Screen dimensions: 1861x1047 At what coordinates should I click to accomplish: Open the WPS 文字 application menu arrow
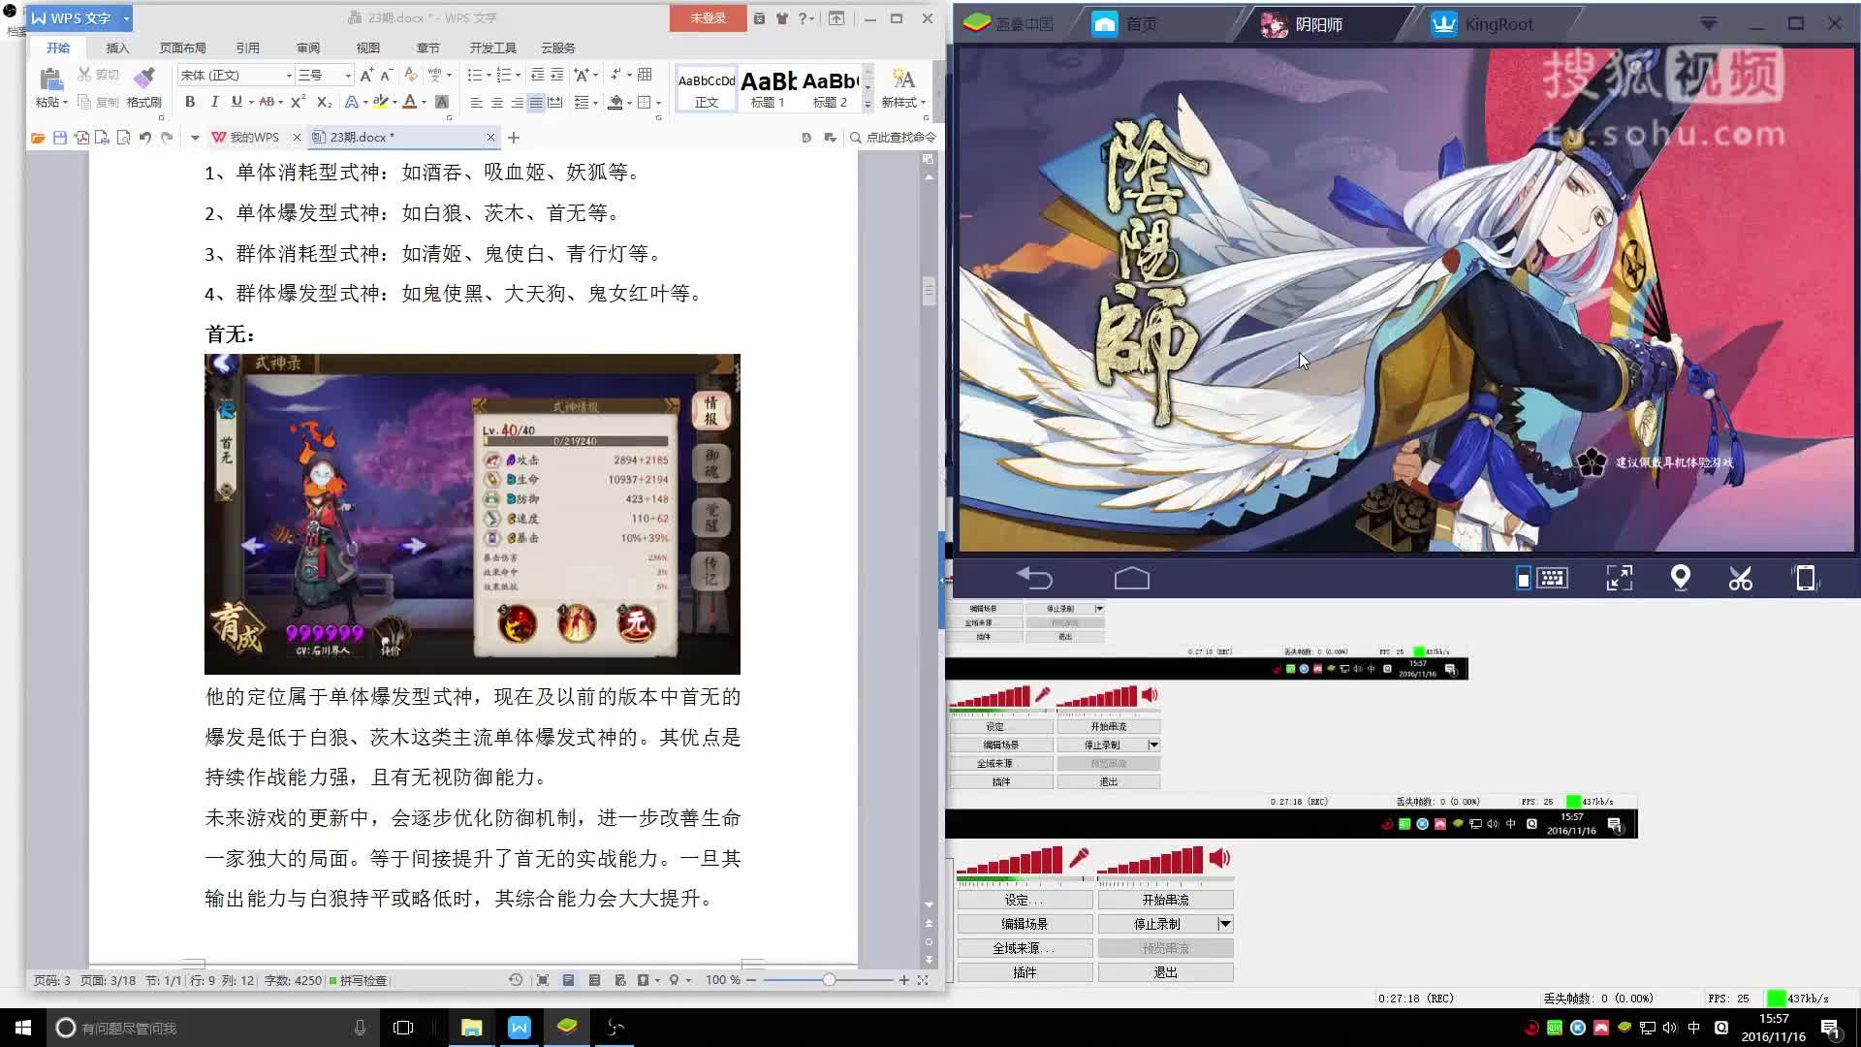click(126, 18)
